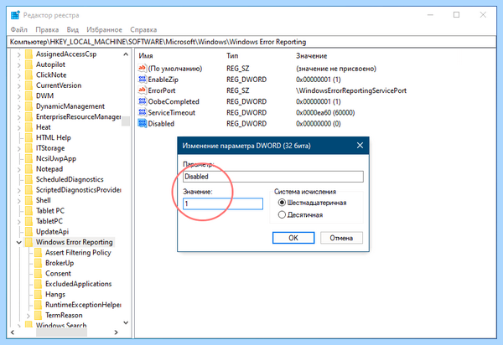
Task: Click the tree's horizontal scrollbar thumb
Action: click(x=61, y=332)
